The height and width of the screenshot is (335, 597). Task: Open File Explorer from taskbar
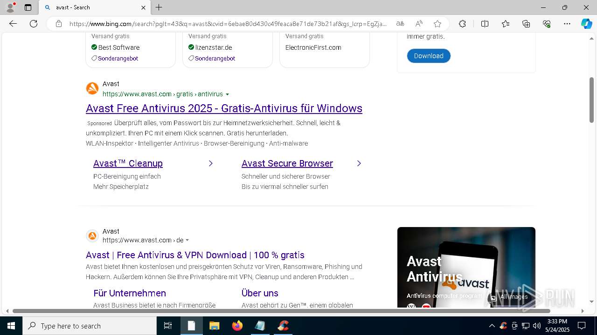pyautogui.click(x=214, y=326)
